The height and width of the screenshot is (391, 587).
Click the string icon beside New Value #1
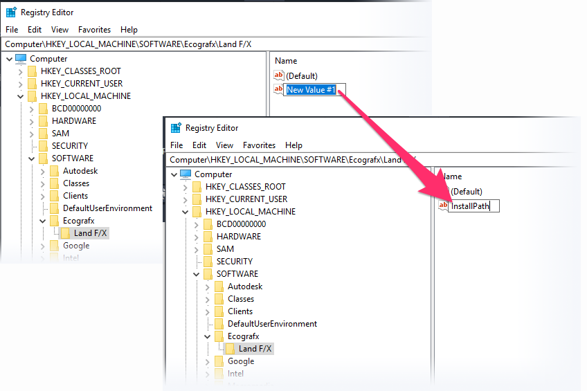point(279,89)
